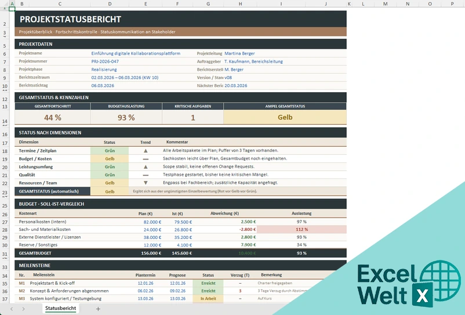The width and height of the screenshot is (465, 315).
Task: Select flat trend dash for Budget / Kosten
Action: (146, 159)
